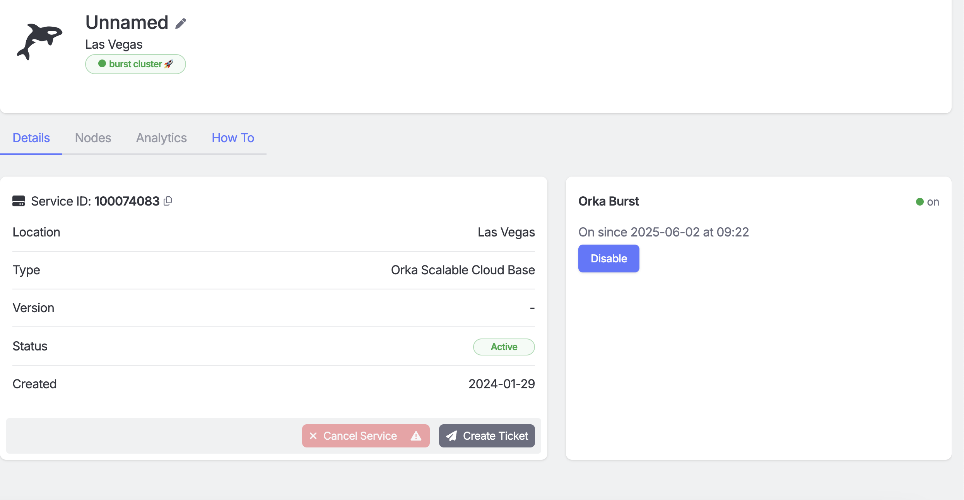
Task: Click the pencil icon to rename the cluster
Action: pos(181,23)
